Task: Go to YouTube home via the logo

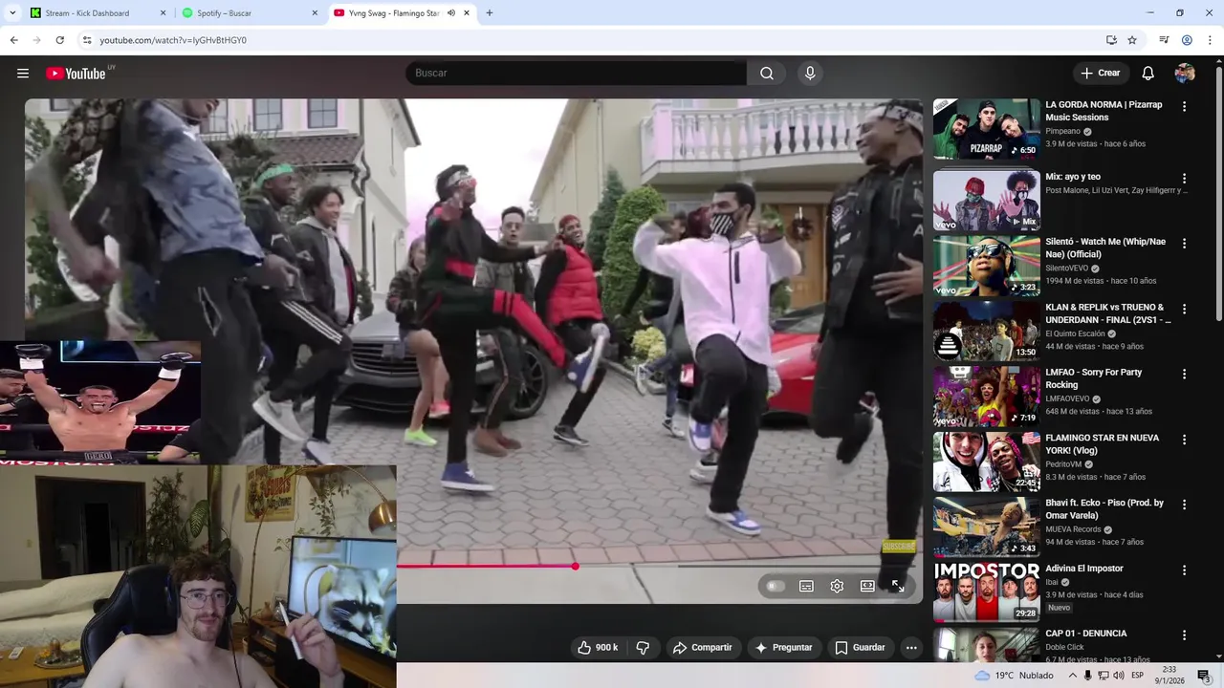Action: coord(76,74)
